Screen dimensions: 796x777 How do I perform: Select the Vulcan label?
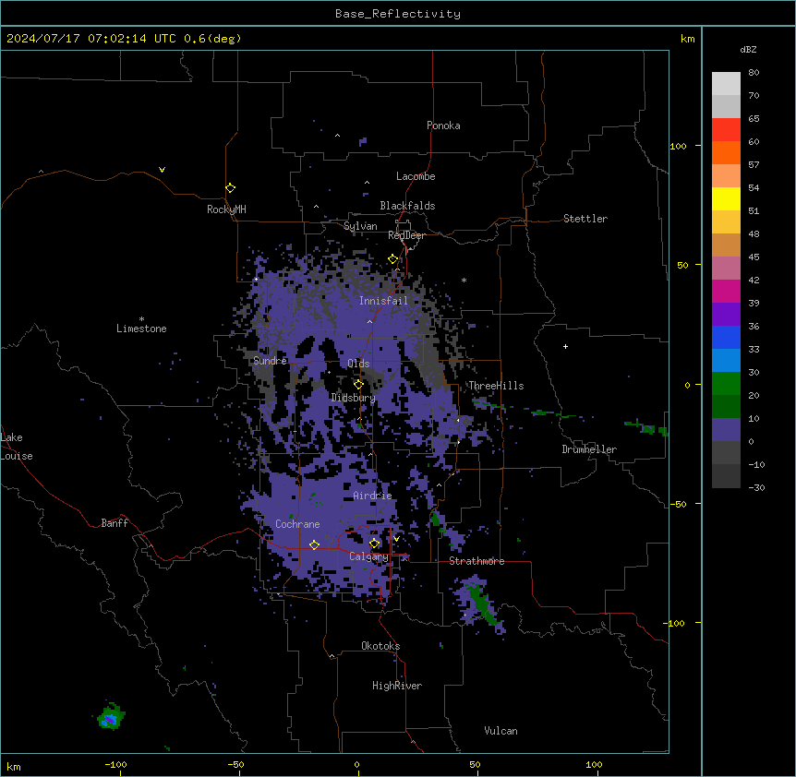501,731
